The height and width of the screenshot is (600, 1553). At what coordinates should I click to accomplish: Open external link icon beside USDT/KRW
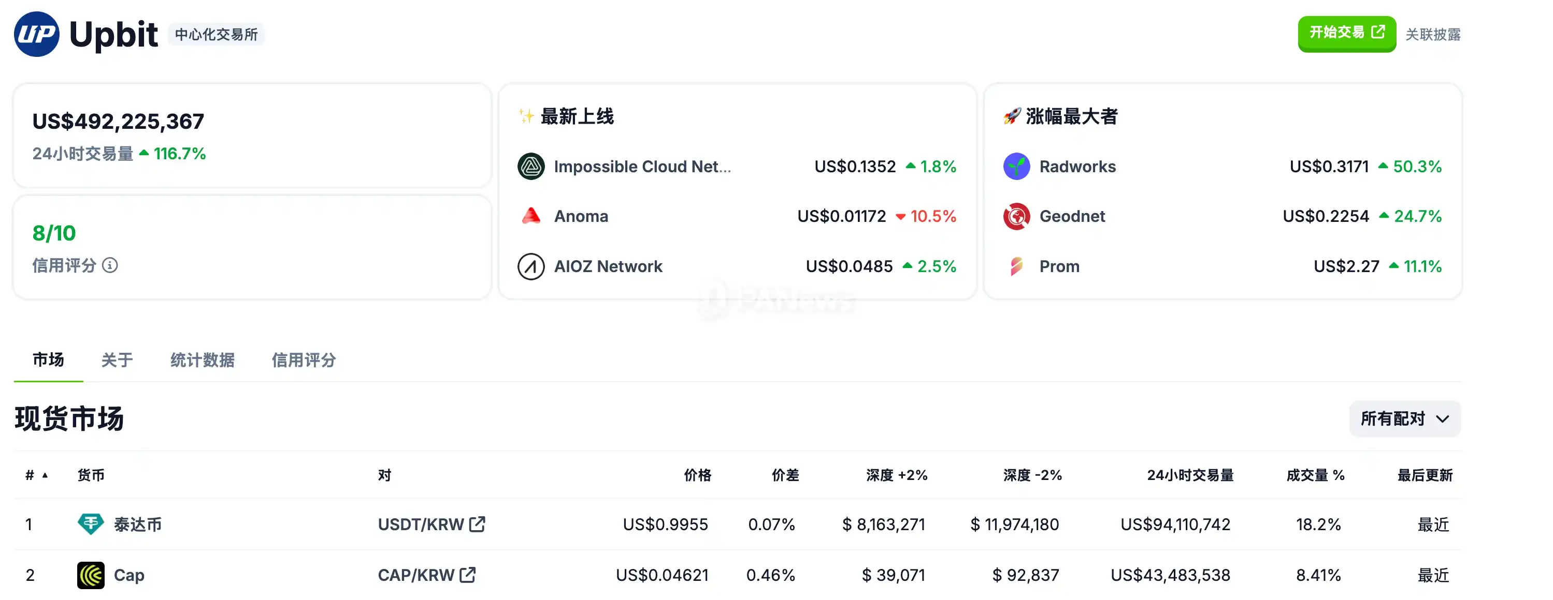pos(477,524)
